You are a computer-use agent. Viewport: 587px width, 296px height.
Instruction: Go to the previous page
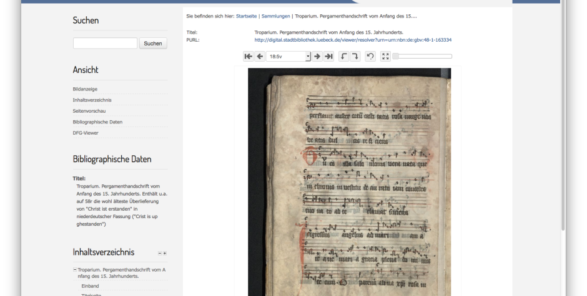260,57
